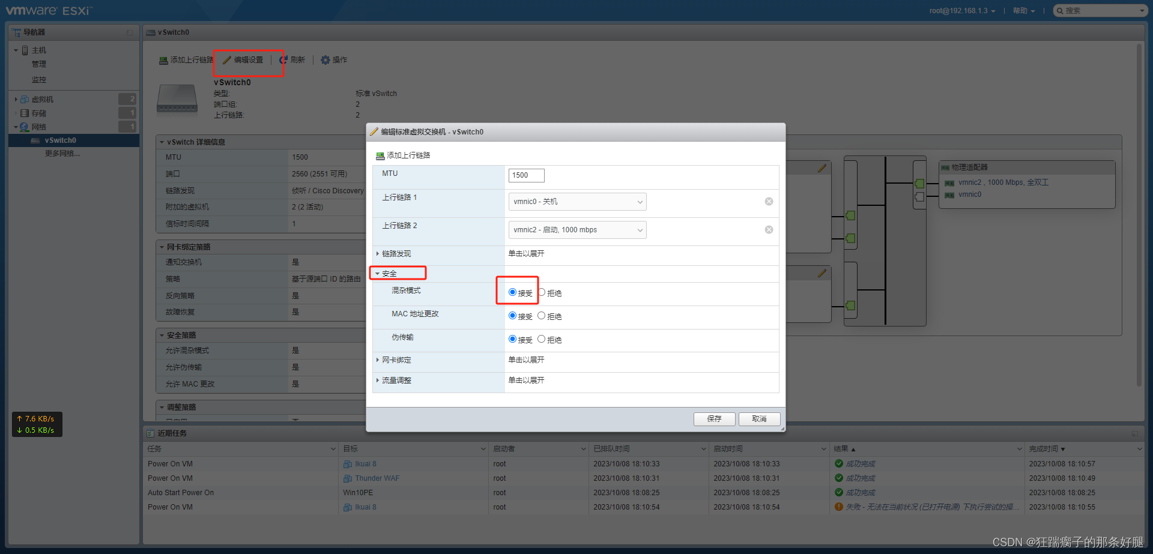The width and height of the screenshot is (1153, 554).
Task: Remove uplink 1 with its X icon
Action: click(x=769, y=202)
